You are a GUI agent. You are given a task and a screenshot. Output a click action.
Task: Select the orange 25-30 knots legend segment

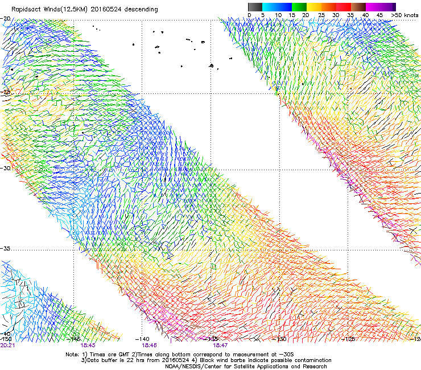coord(329,7)
